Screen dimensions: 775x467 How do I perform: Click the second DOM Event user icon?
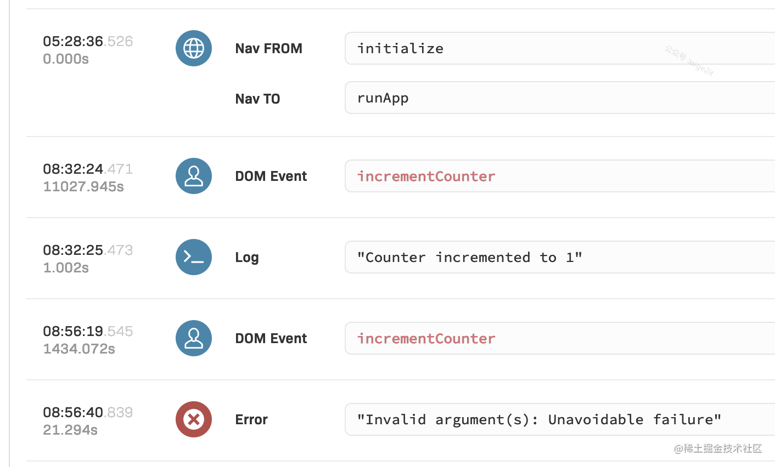[x=194, y=338]
